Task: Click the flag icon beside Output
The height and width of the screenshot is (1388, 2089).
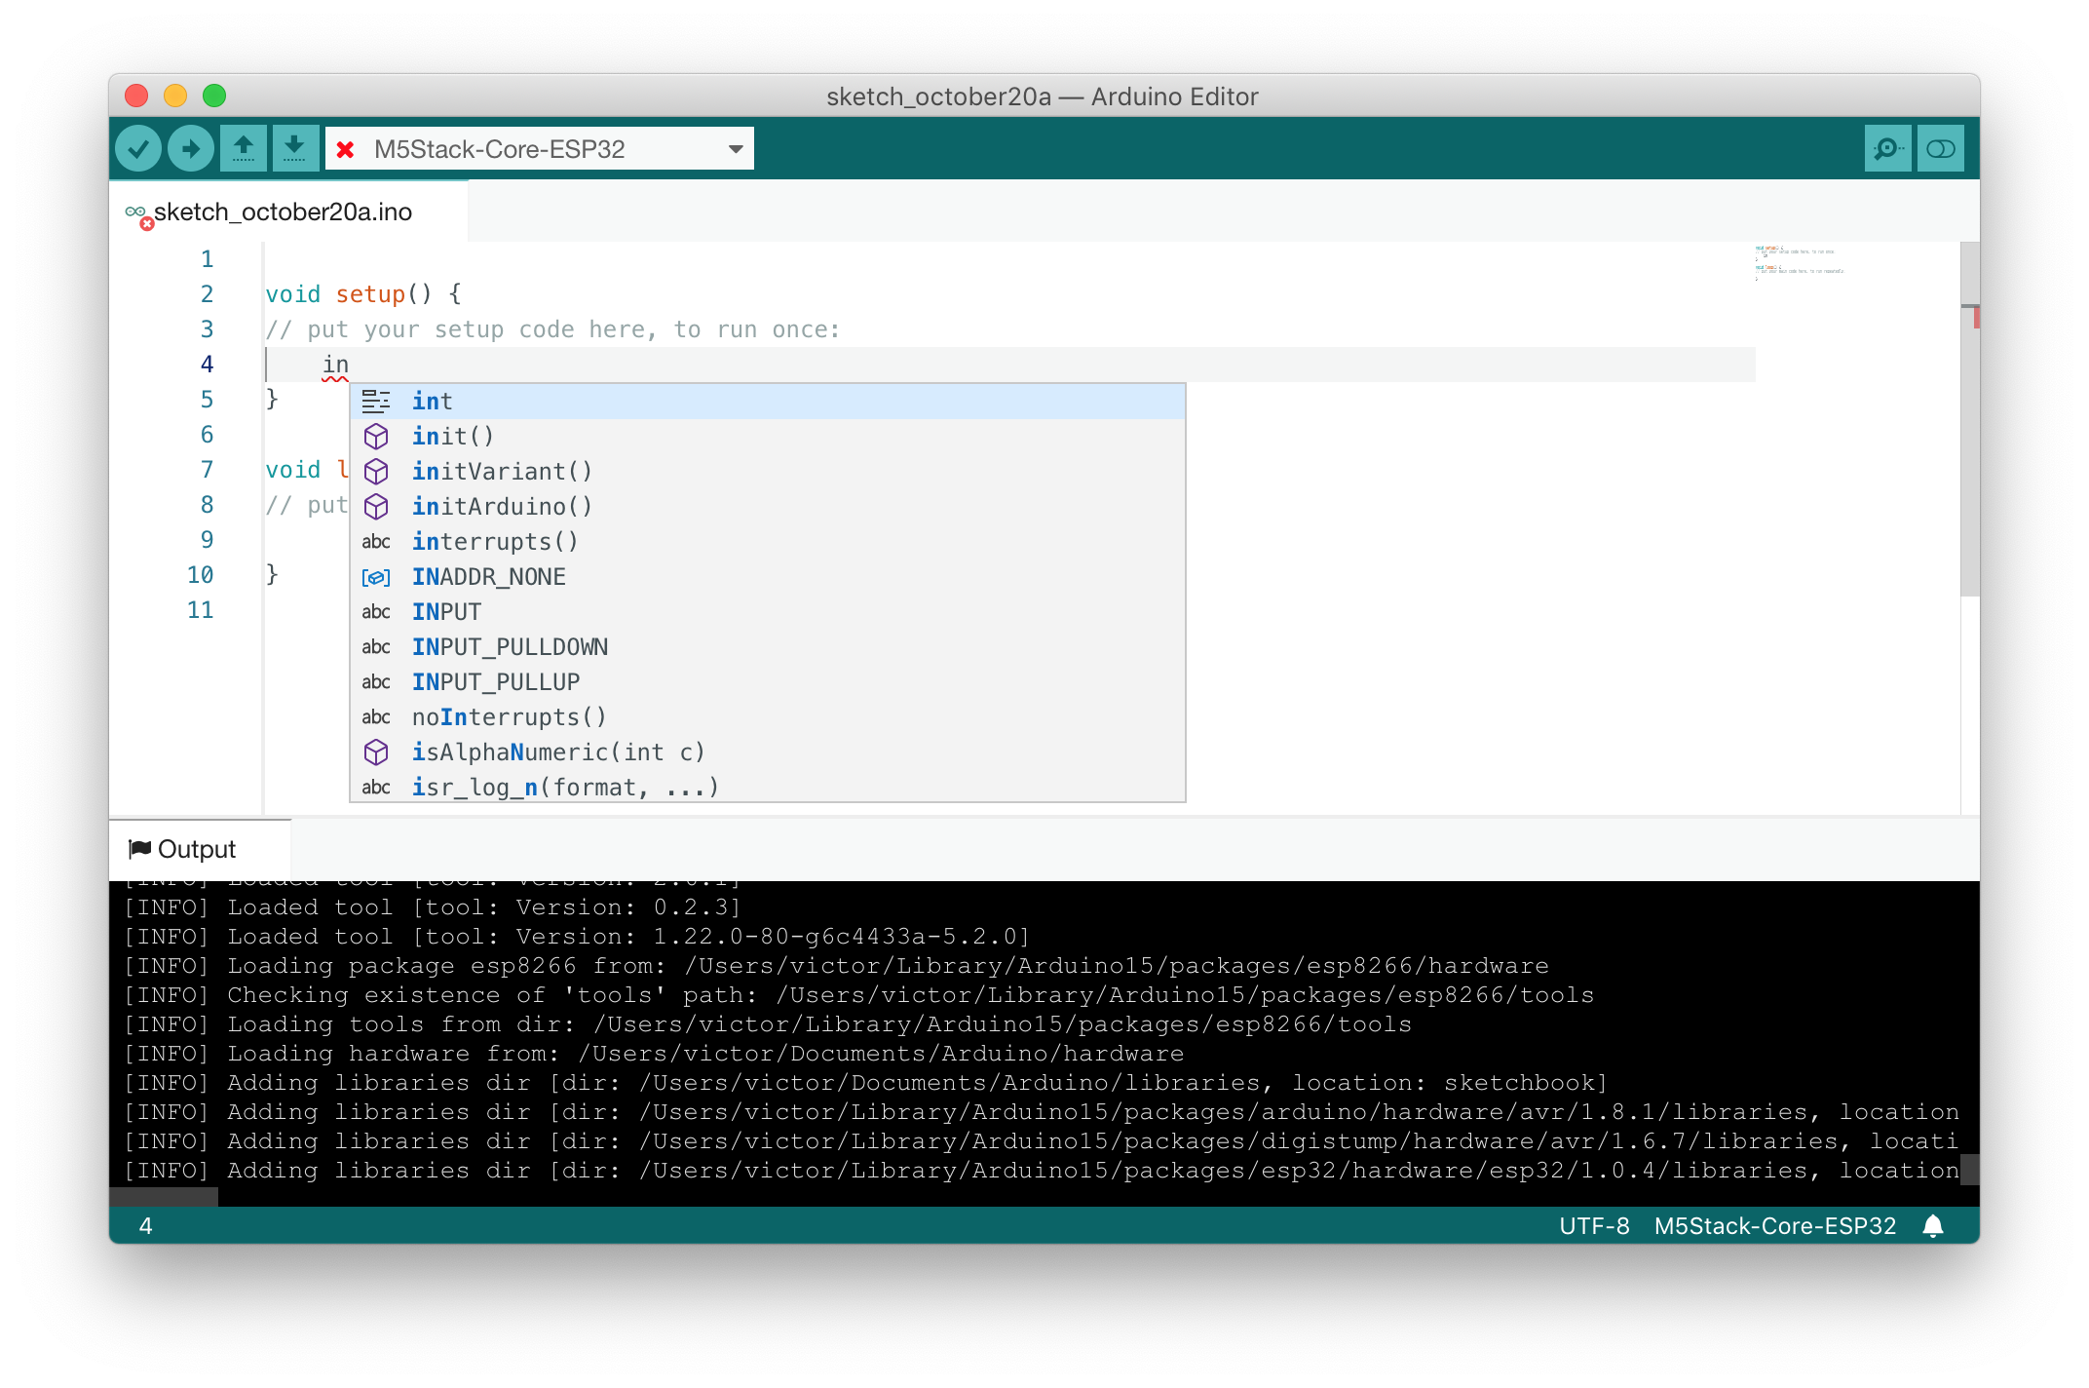Action: point(141,847)
